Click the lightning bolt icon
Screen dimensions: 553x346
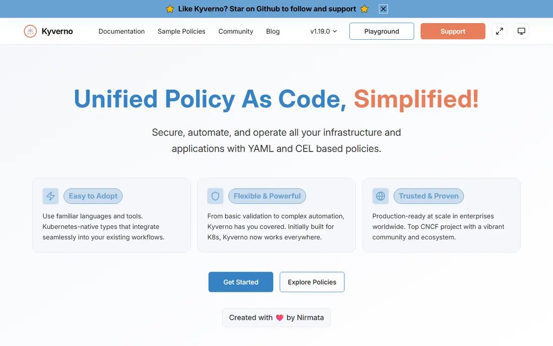point(50,196)
